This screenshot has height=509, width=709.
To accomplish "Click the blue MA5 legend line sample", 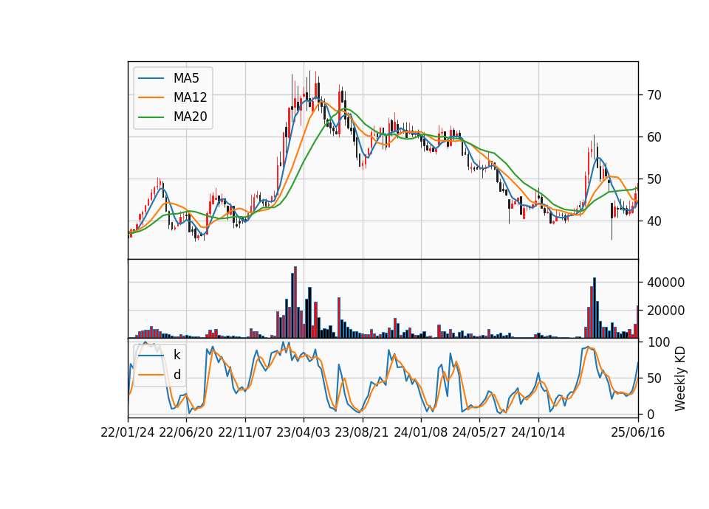I will [151, 79].
